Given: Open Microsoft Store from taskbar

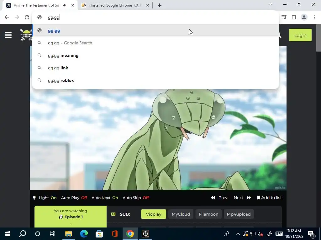Looking at the screenshot, I should 99,234.
